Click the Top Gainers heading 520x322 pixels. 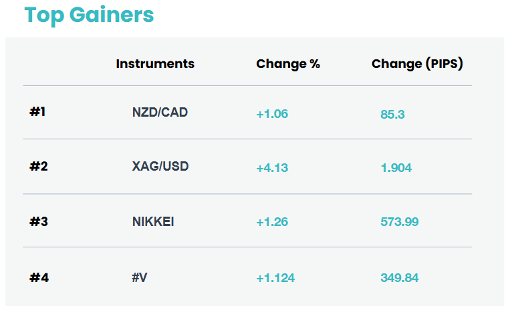89,15
